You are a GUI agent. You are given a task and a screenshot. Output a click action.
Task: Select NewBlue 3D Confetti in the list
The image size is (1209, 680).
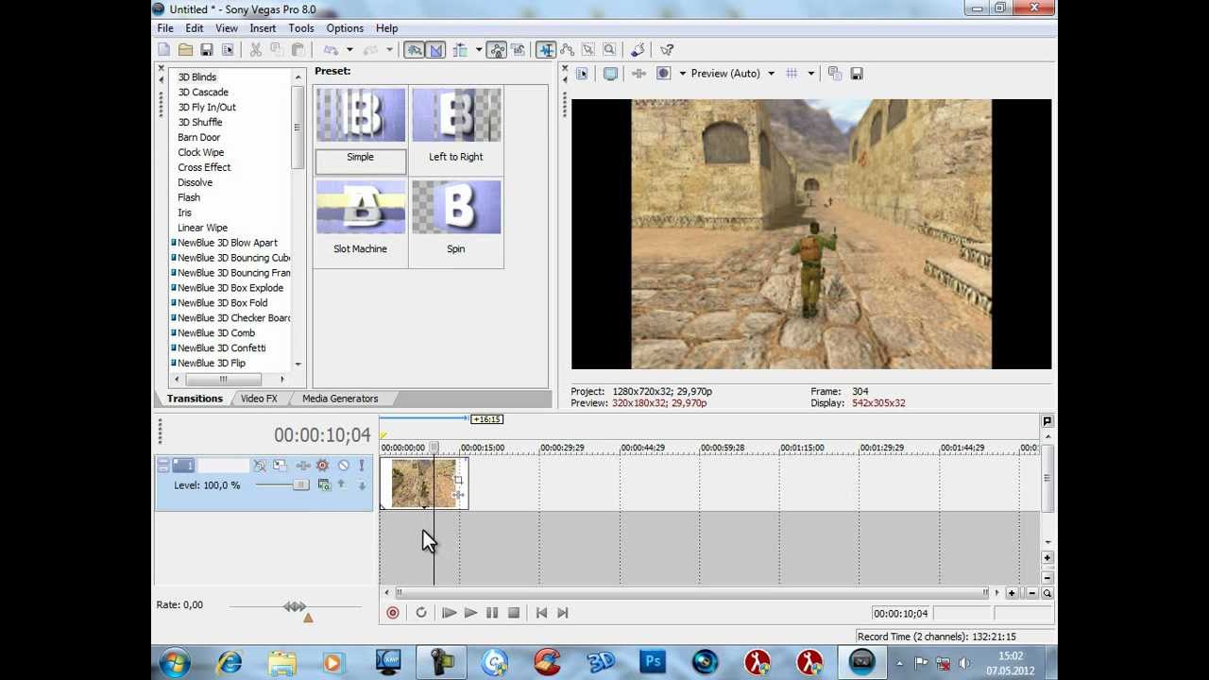pyautogui.click(x=222, y=348)
